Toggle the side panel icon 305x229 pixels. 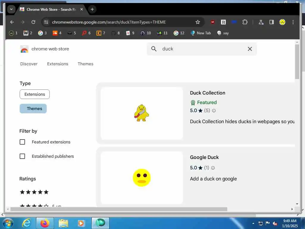click(272, 22)
